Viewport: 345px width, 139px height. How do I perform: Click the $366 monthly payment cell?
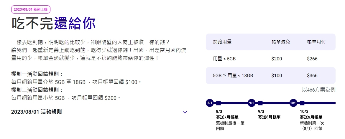[x=312, y=75]
